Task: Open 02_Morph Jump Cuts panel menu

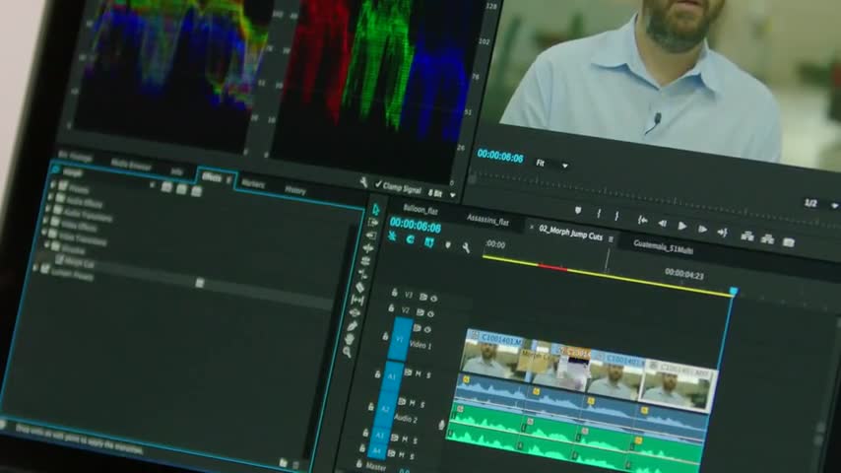Action: coord(611,239)
